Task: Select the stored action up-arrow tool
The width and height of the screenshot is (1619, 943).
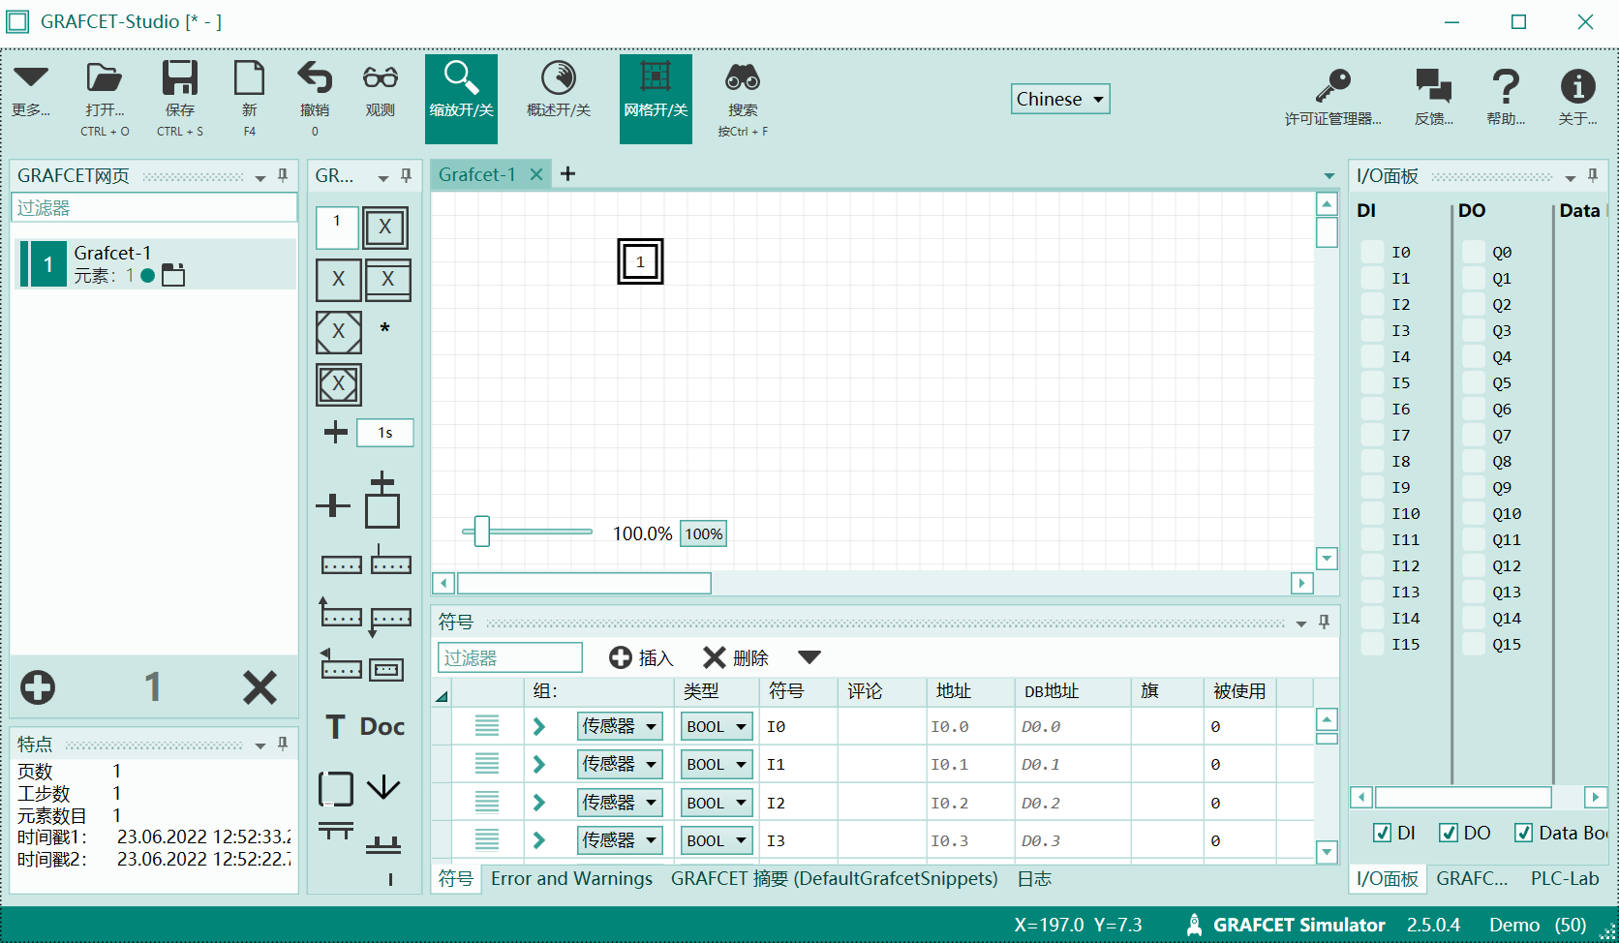Action: [340, 612]
